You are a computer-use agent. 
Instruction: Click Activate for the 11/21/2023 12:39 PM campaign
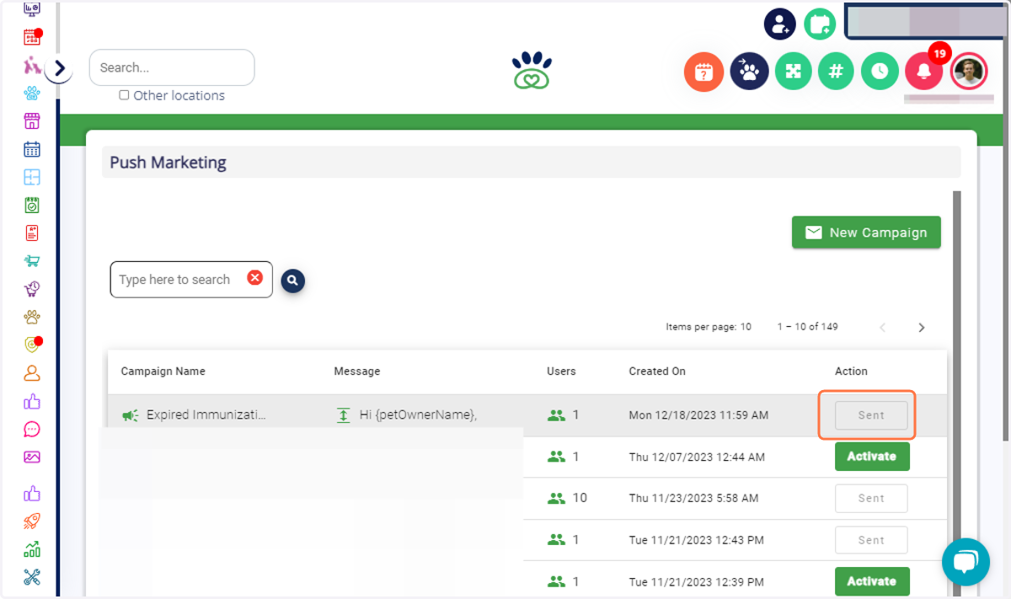[872, 581]
